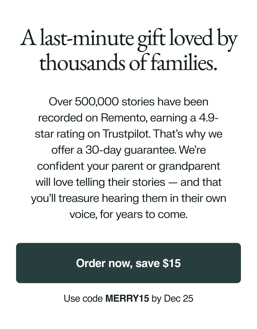Click the "voice, for years to come." line
Viewport: 257px width, 329px height.
point(128,214)
